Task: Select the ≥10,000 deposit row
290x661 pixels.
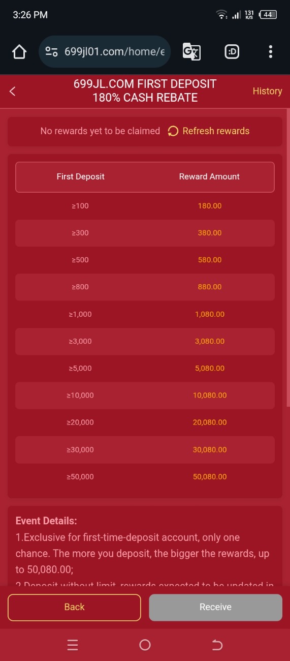Action: click(x=145, y=396)
